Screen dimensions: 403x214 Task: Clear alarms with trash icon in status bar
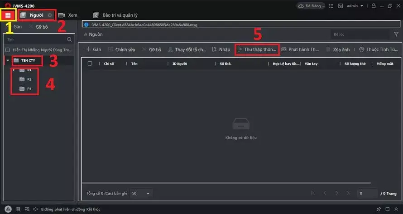coord(18,209)
